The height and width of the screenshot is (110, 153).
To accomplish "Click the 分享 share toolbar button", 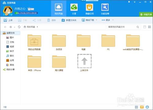I will [37, 20].
